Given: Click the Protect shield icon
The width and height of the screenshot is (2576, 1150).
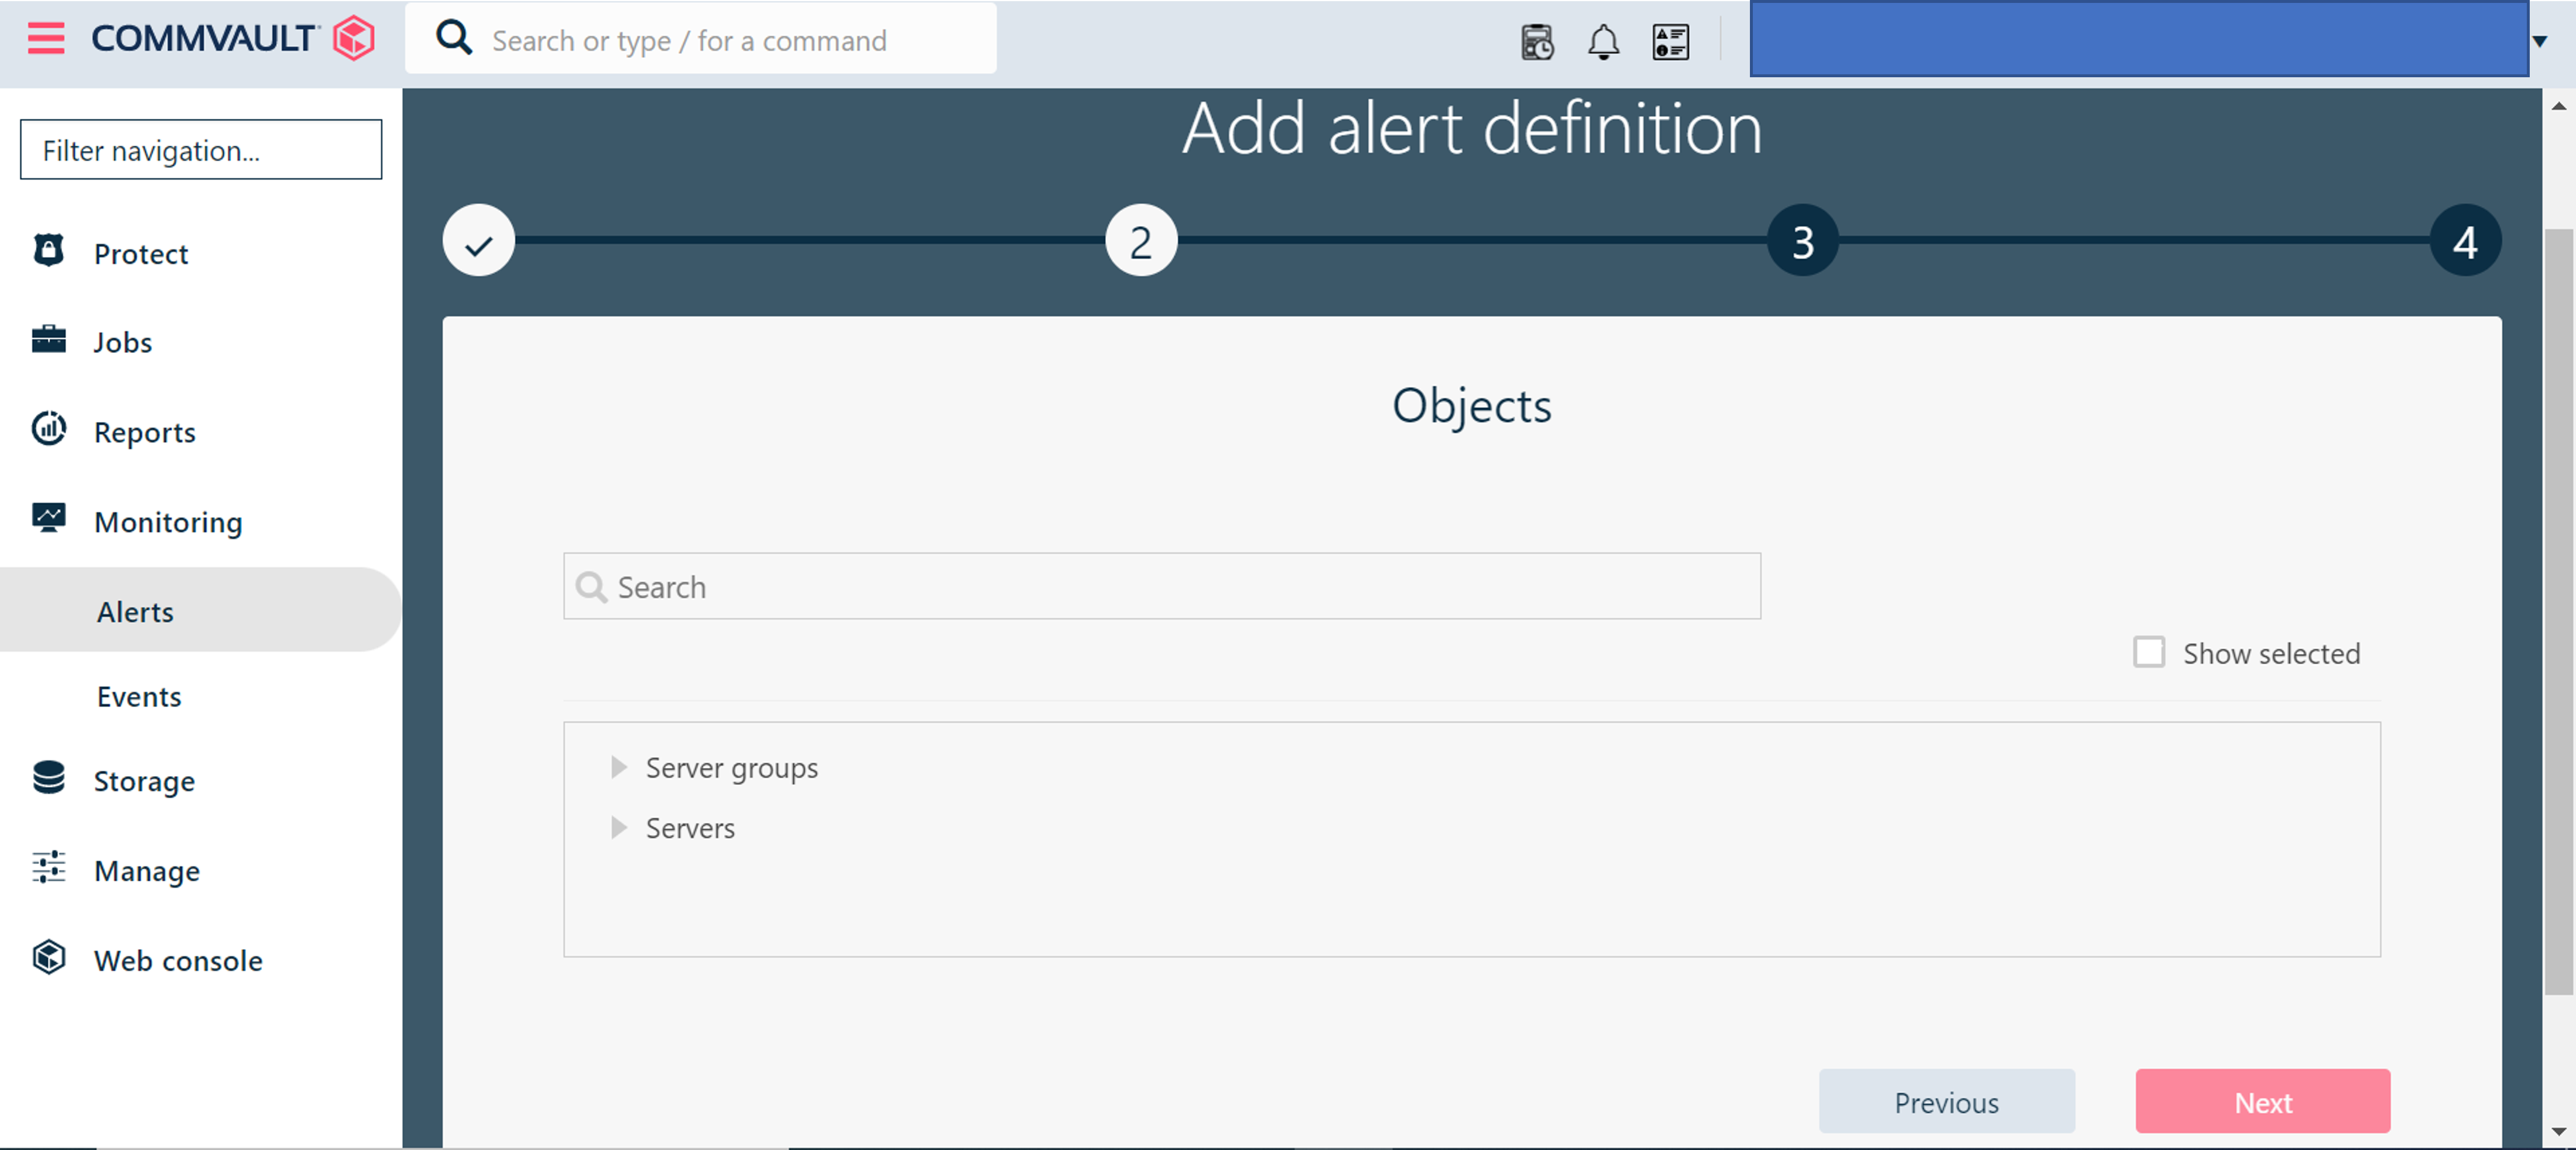Looking at the screenshot, I should click(x=49, y=251).
